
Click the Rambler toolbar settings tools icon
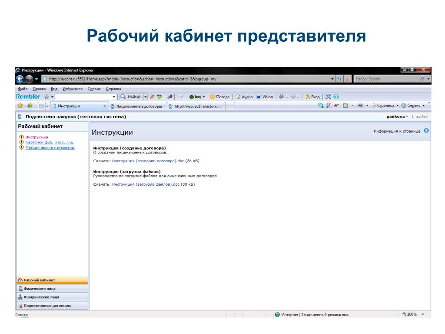(328, 97)
